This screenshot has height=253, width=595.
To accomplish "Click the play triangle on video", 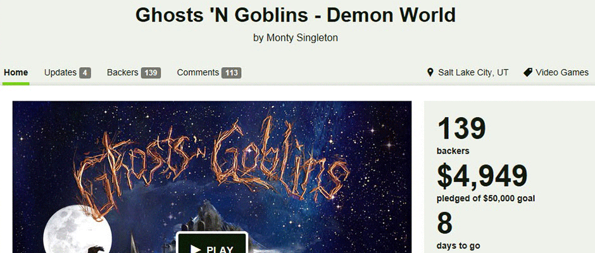I will point(196,249).
